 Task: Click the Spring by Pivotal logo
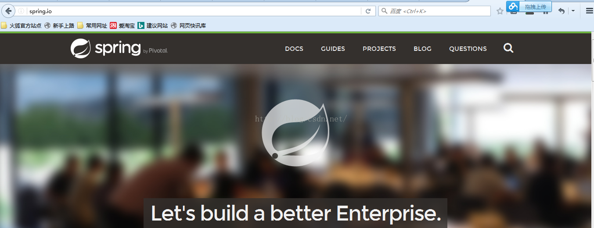119,48
